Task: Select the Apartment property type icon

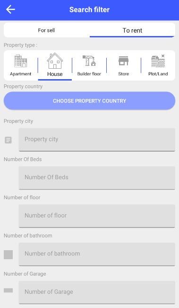Action: tap(21, 61)
